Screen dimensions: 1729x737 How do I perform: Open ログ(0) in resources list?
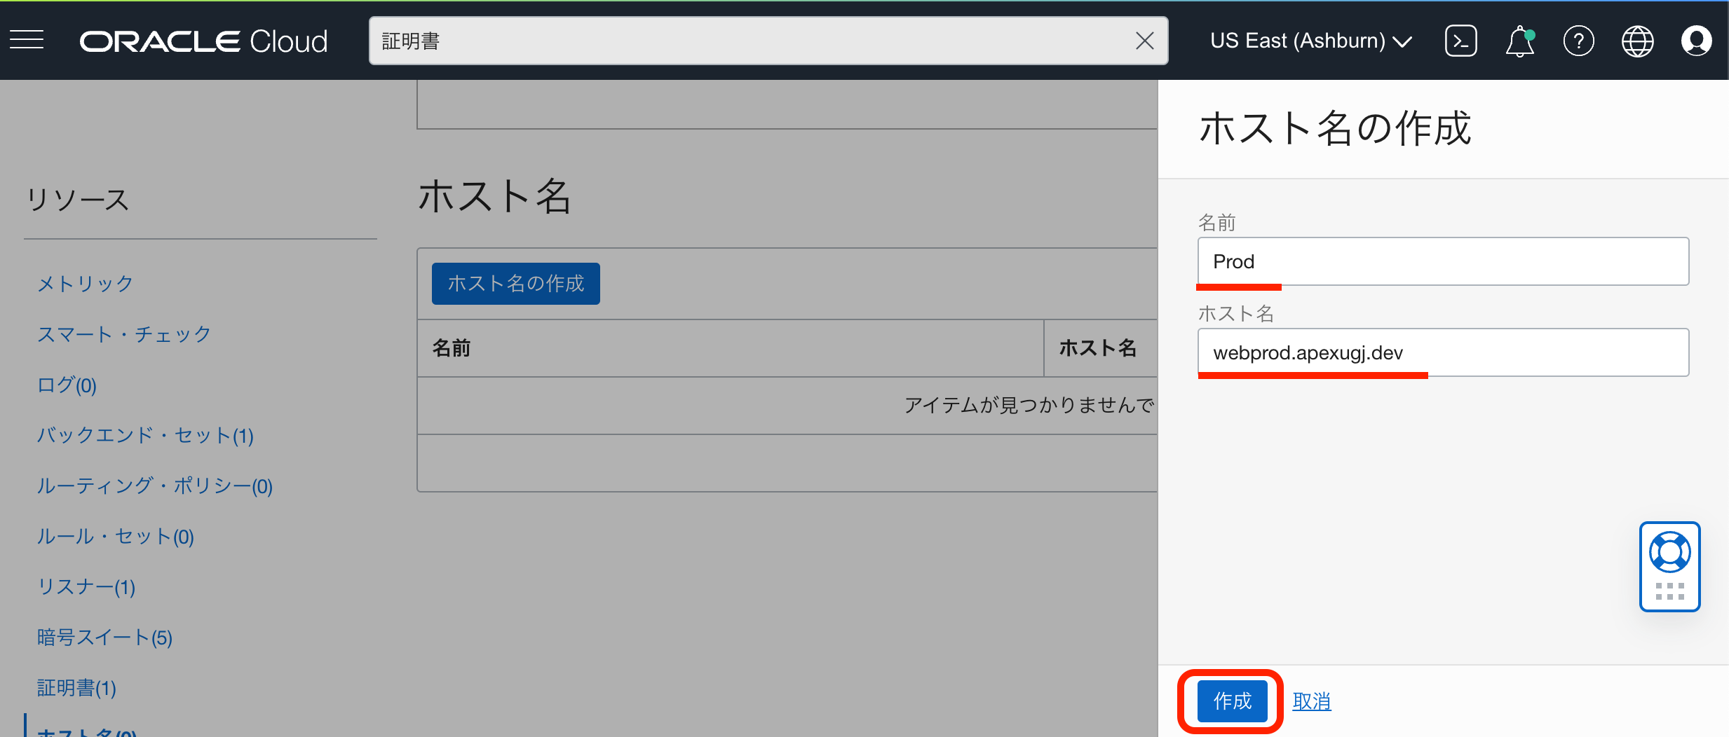[67, 385]
